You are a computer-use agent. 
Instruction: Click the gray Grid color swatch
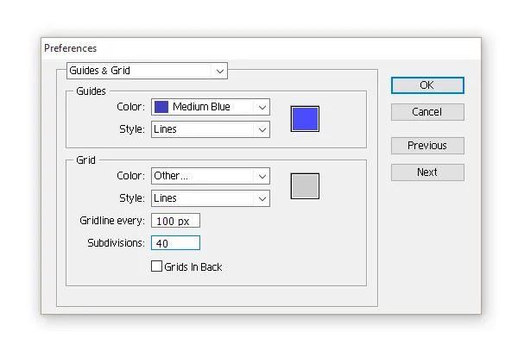[305, 186]
